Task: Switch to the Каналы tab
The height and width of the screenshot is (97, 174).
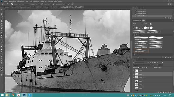Action: tap(139, 60)
